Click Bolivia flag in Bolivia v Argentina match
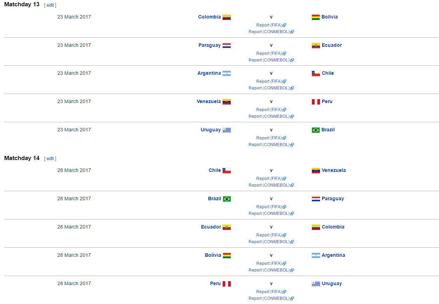Screen dimensions: 439x304 [227, 255]
